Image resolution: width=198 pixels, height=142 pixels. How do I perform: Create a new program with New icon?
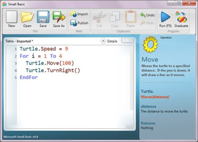(12, 19)
